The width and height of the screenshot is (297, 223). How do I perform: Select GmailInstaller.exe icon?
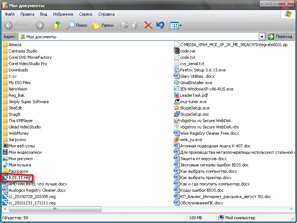coord(177,82)
